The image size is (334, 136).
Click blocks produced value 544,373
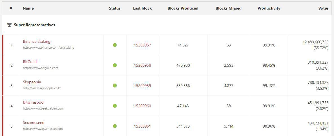click(183, 126)
